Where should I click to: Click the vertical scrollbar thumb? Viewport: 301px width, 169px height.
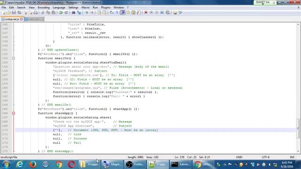click(x=298, y=128)
